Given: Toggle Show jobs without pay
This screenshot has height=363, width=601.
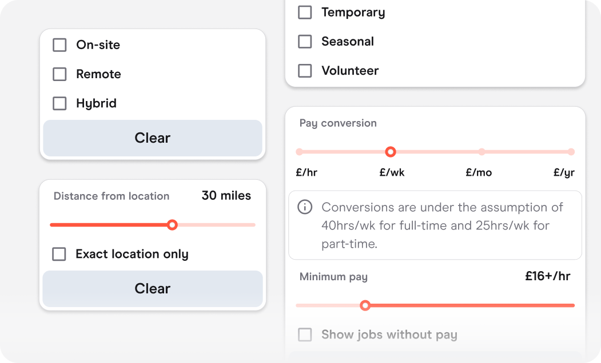Looking at the screenshot, I should (x=305, y=334).
